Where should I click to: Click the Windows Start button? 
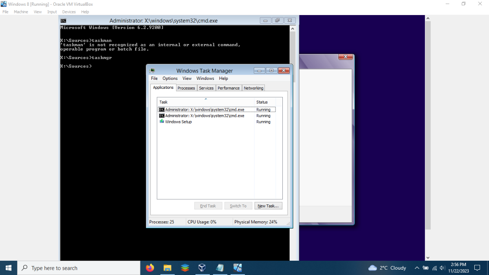point(9,268)
